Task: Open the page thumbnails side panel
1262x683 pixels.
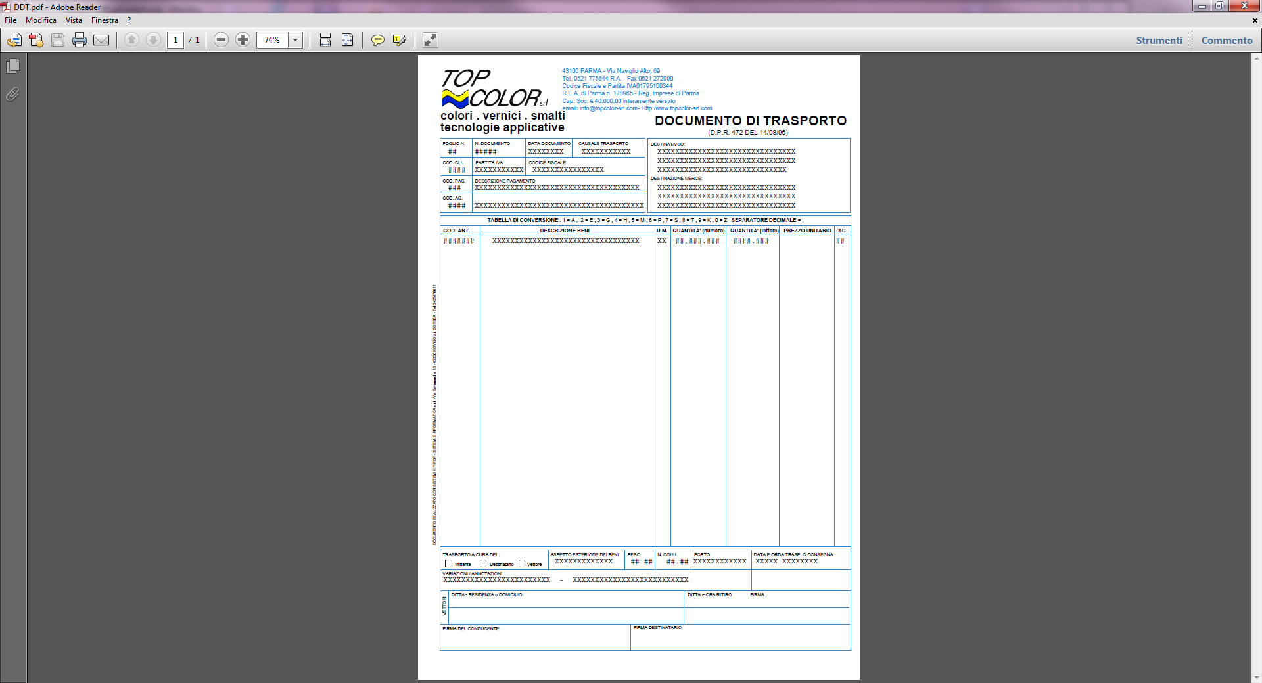Action: coord(12,66)
